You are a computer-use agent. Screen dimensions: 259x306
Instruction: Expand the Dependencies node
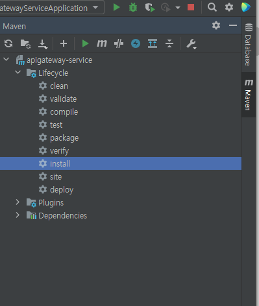18,215
